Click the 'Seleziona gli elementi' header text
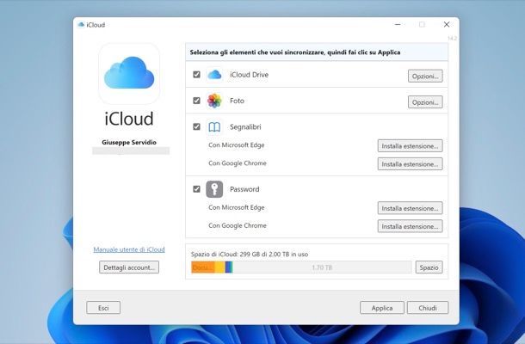The width and height of the screenshot is (525, 344). [x=295, y=52]
